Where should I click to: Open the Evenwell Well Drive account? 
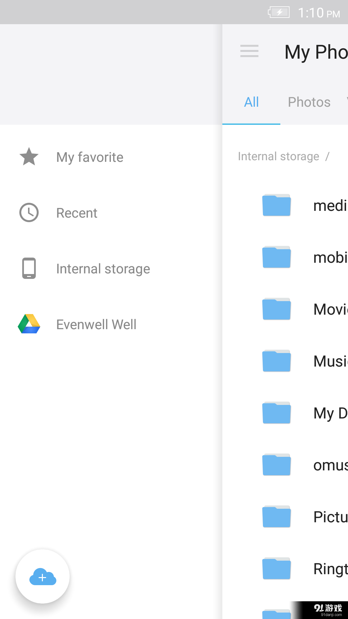point(111,324)
